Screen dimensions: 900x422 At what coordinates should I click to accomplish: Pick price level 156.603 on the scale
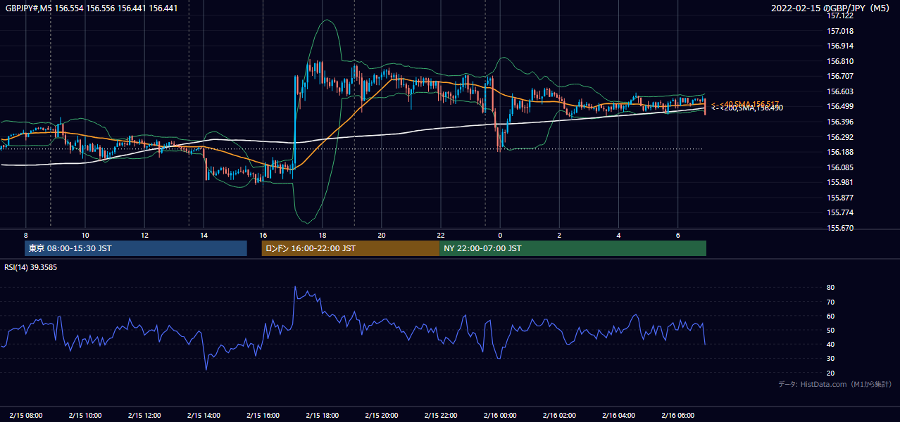pos(840,91)
